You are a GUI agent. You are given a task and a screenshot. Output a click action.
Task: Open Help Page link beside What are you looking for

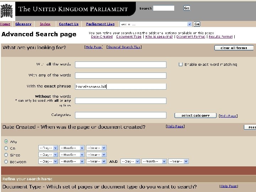coord(94,47)
